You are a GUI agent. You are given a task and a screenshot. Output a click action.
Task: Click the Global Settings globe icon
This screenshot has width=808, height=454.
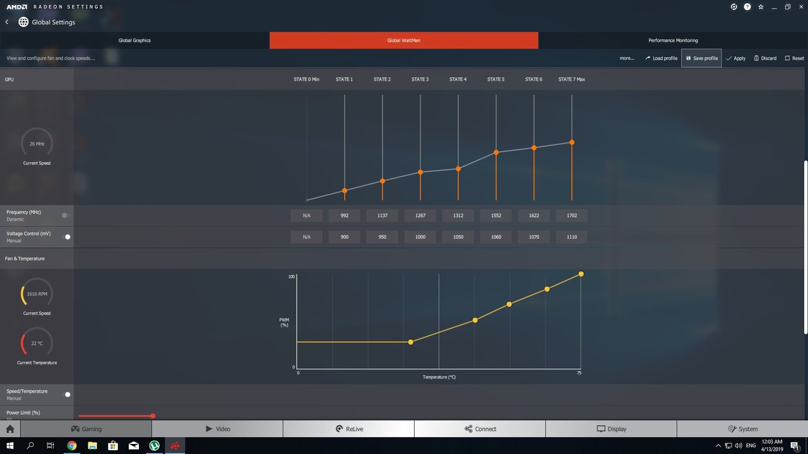pyautogui.click(x=23, y=22)
